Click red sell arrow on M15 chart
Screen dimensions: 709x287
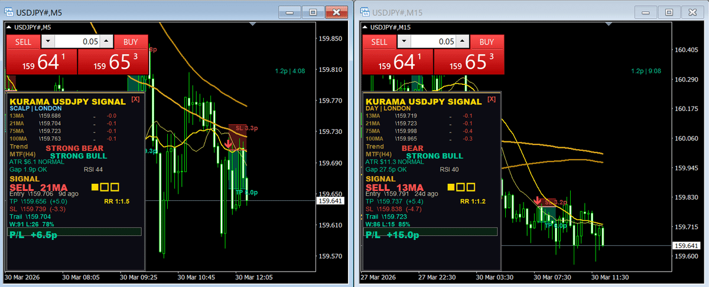click(538, 202)
